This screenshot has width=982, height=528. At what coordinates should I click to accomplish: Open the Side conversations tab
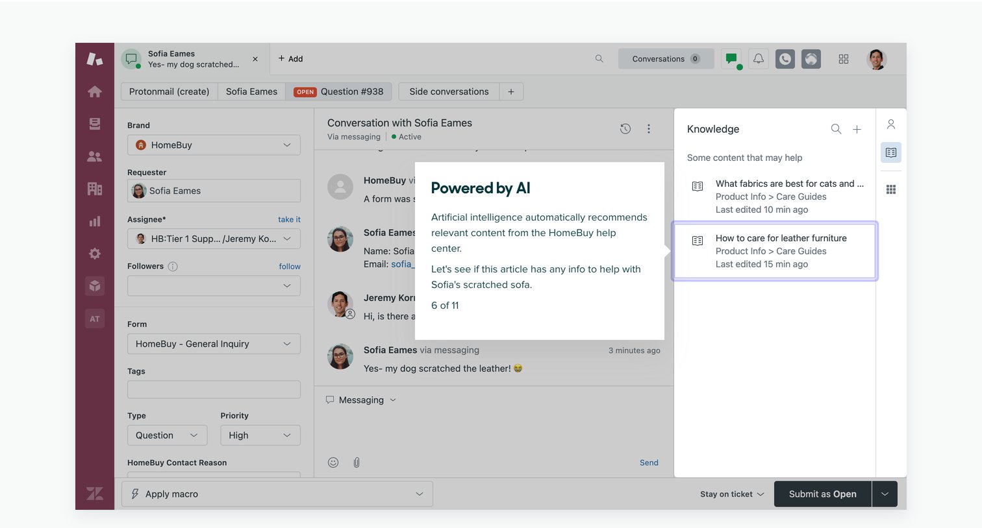[449, 91]
